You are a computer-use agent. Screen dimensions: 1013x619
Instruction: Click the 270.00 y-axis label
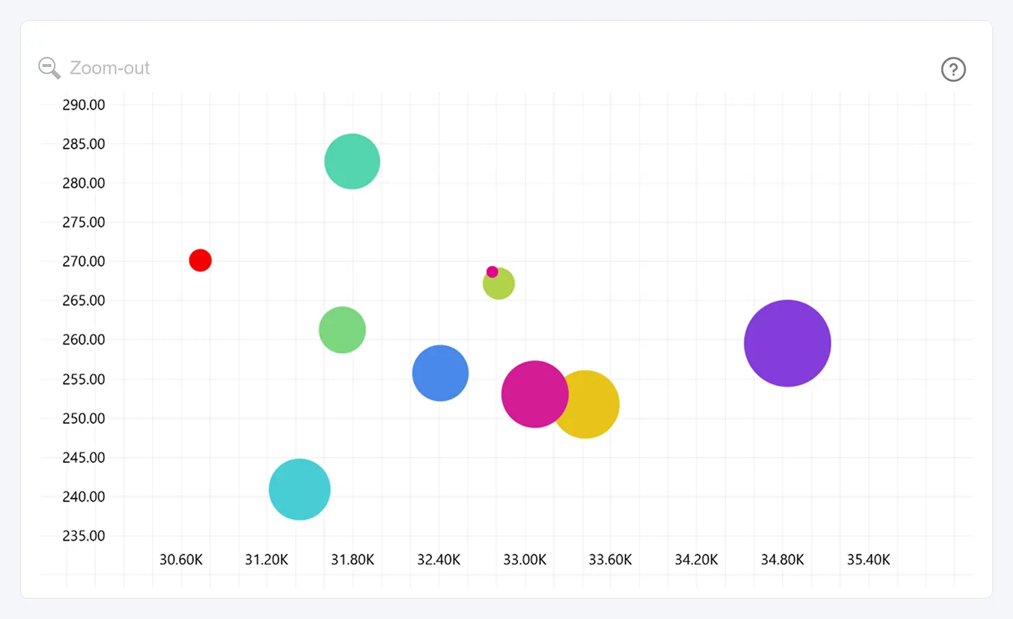[84, 261]
